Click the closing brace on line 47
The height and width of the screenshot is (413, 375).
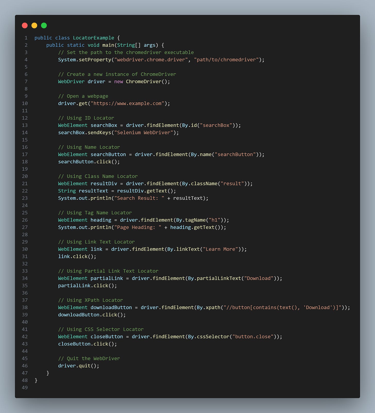[48, 373]
